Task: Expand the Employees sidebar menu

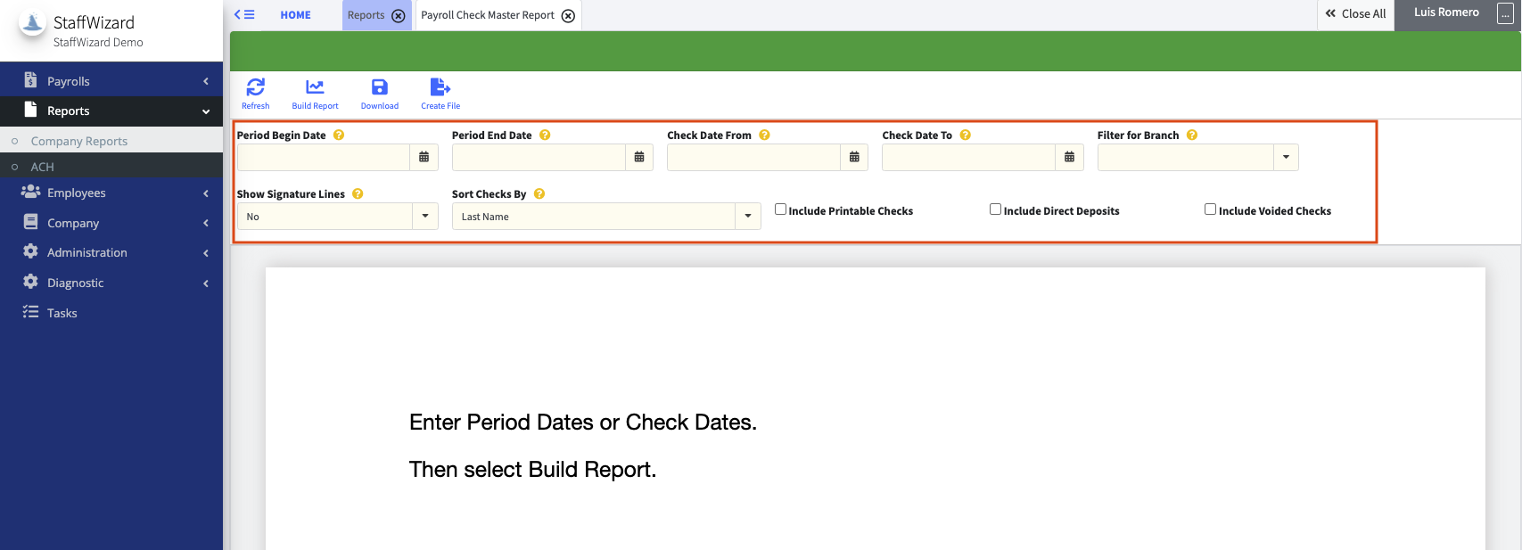Action: click(x=77, y=193)
